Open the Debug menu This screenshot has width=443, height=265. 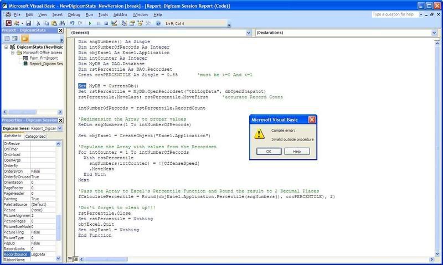coord(74,15)
